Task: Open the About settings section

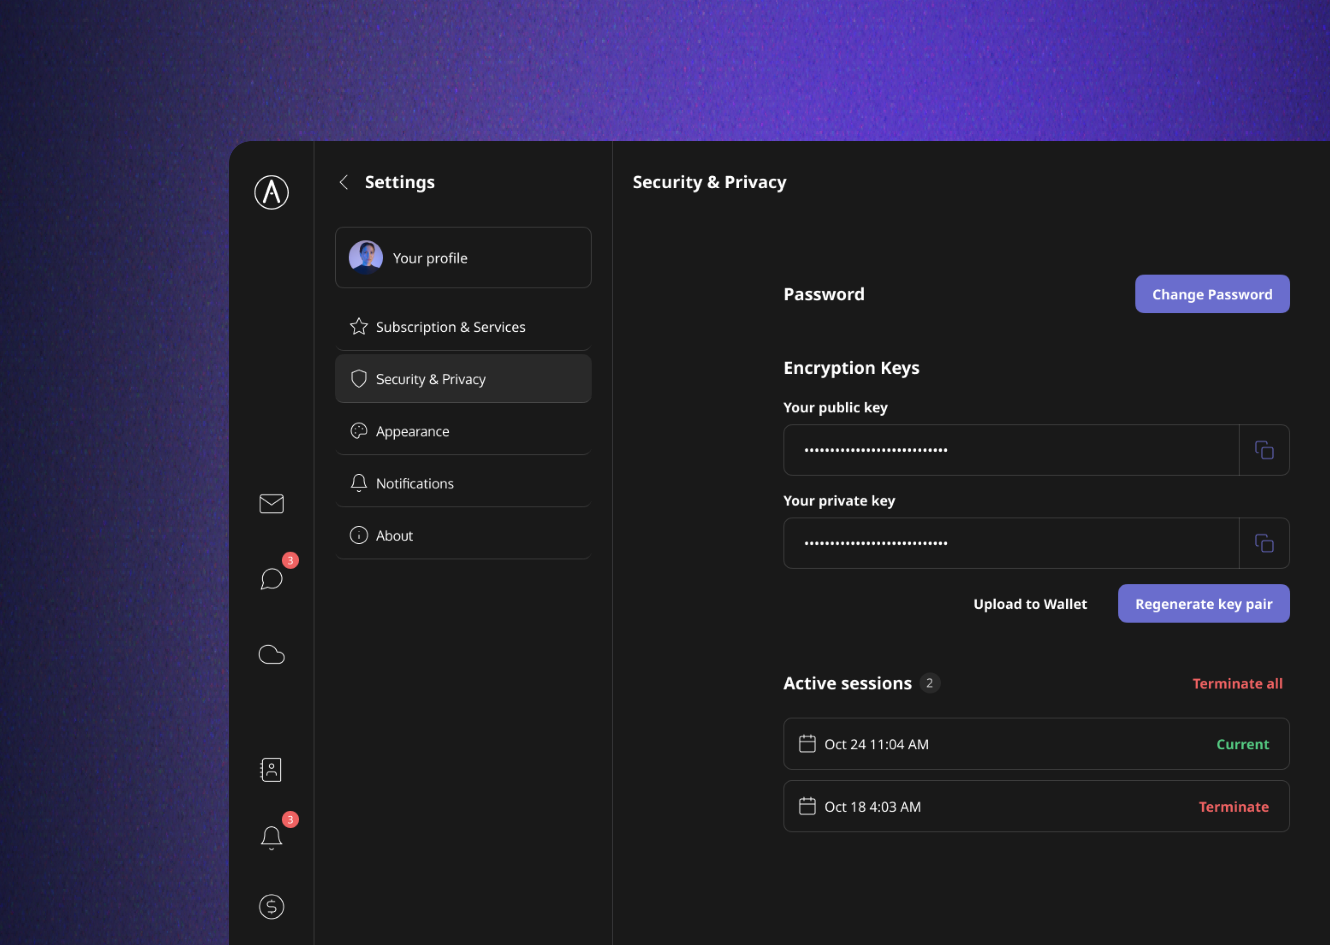Action: click(395, 535)
